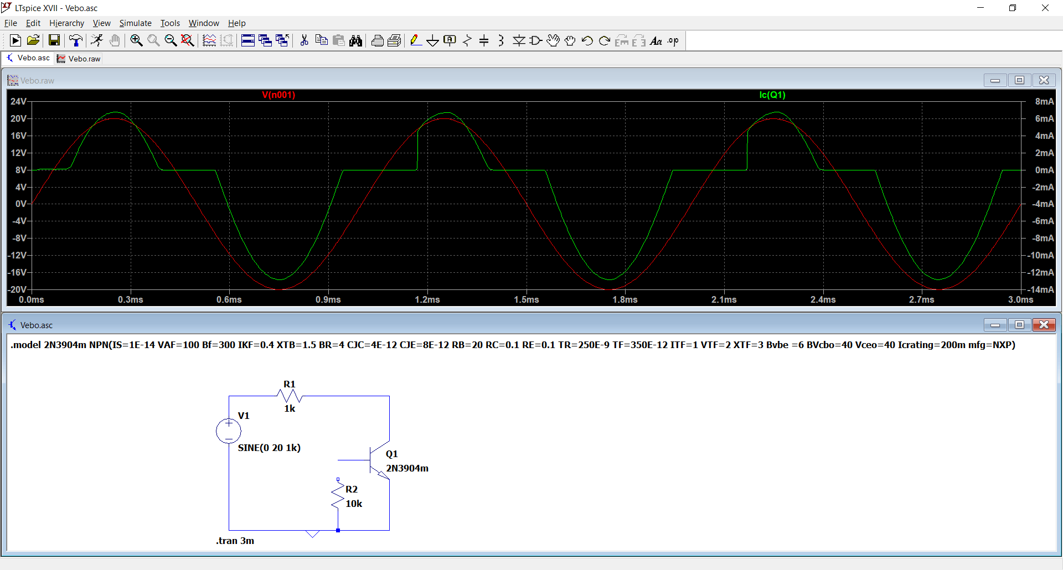This screenshot has height=570, width=1063.
Task: Click the 24V left axis label
Action: click(x=18, y=101)
